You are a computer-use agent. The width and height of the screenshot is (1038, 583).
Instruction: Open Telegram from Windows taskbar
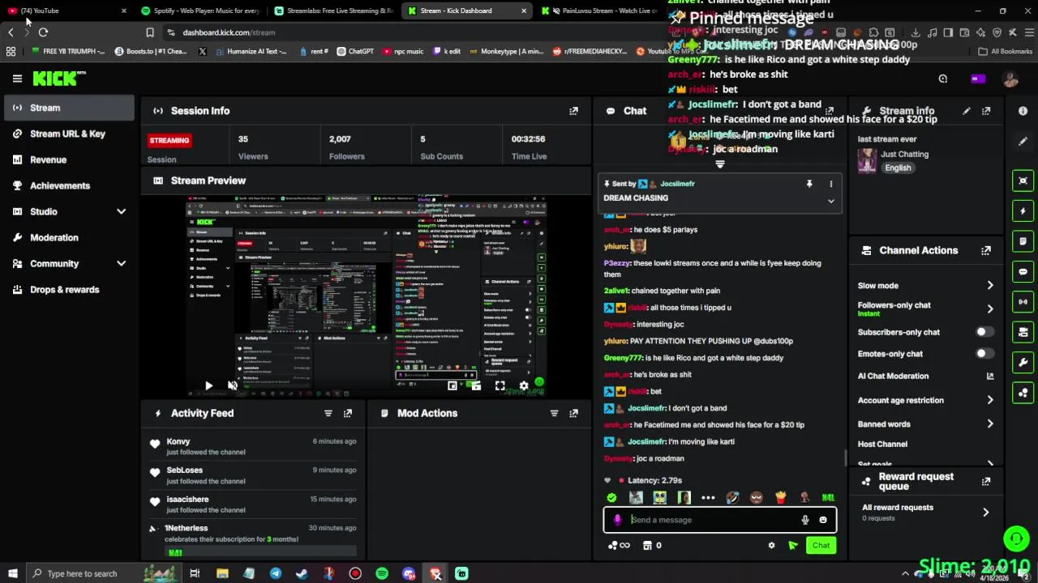click(x=275, y=573)
